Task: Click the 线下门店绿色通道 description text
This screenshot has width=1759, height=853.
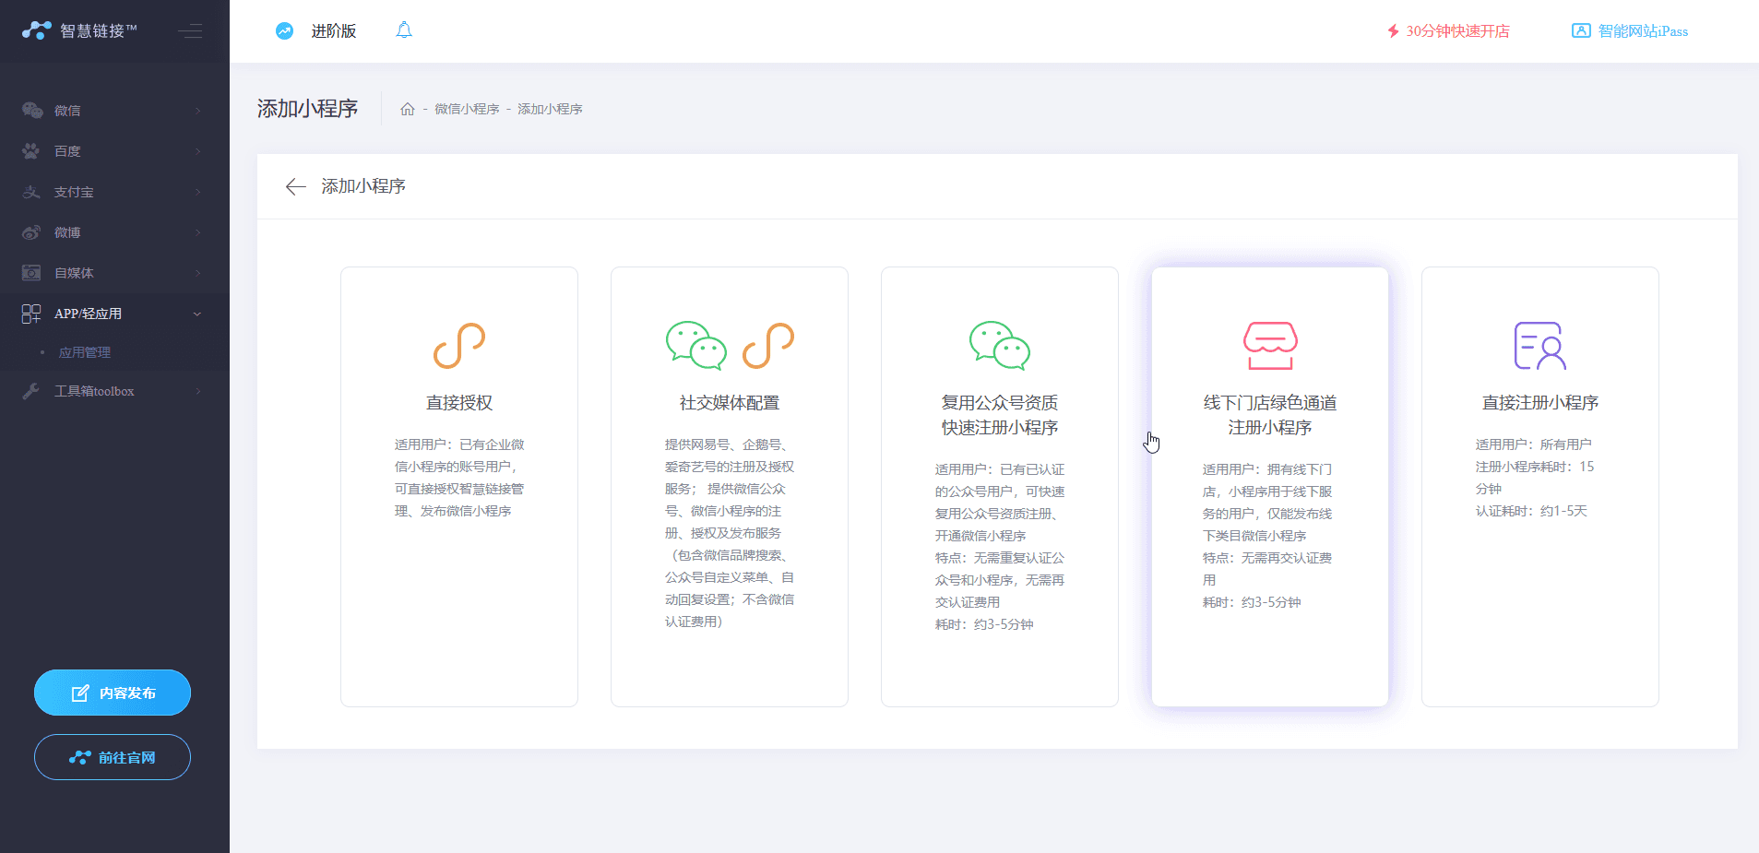Action: click(x=1267, y=536)
